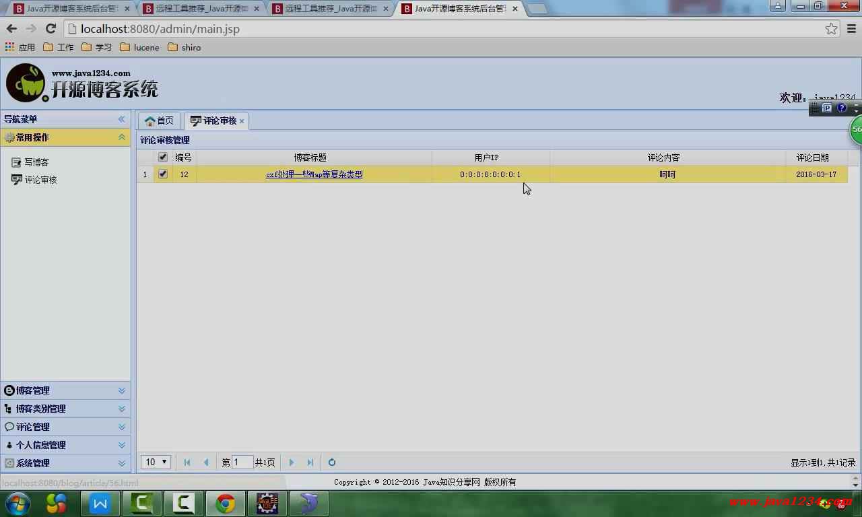
Task: Open Chrome from the taskbar
Action: click(x=225, y=504)
